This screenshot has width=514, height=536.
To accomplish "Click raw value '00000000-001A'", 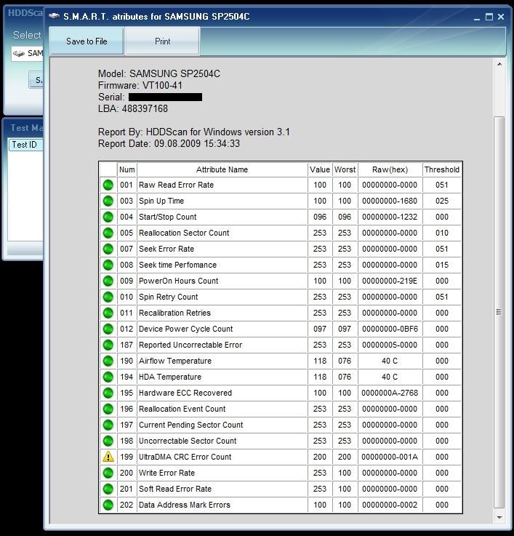I will click(x=390, y=457).
